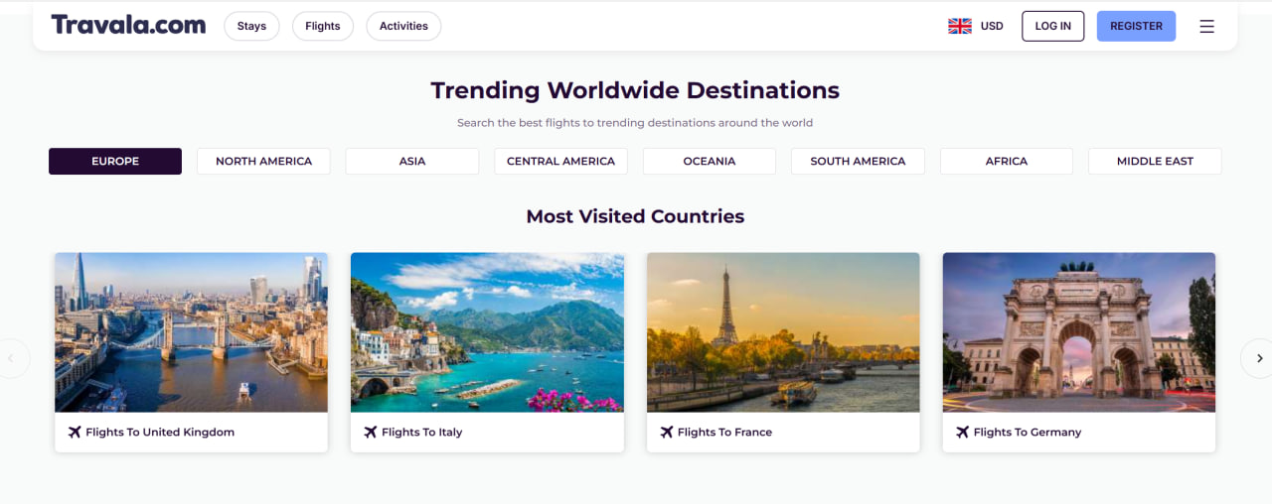Choose the Middle East tab
Viewport: 1272px width, 504px height.
click(x=1155, y=161)
